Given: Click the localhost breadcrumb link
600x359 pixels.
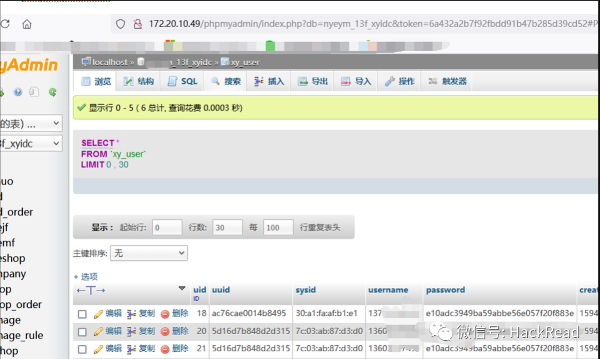Looking at the screenshot, I should tap(109, 62).
